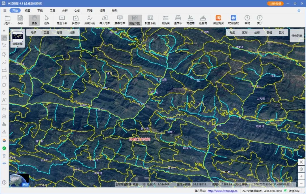
Task: Toggle 图幅 sheet grid overlay
Action: [x=269, y=33]
